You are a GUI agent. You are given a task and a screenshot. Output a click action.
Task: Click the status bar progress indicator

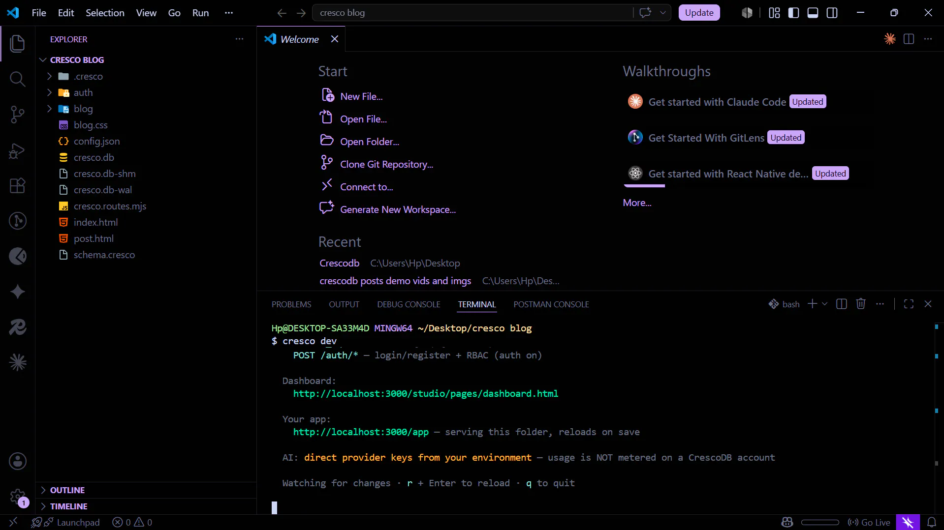[x=820, y=522]
